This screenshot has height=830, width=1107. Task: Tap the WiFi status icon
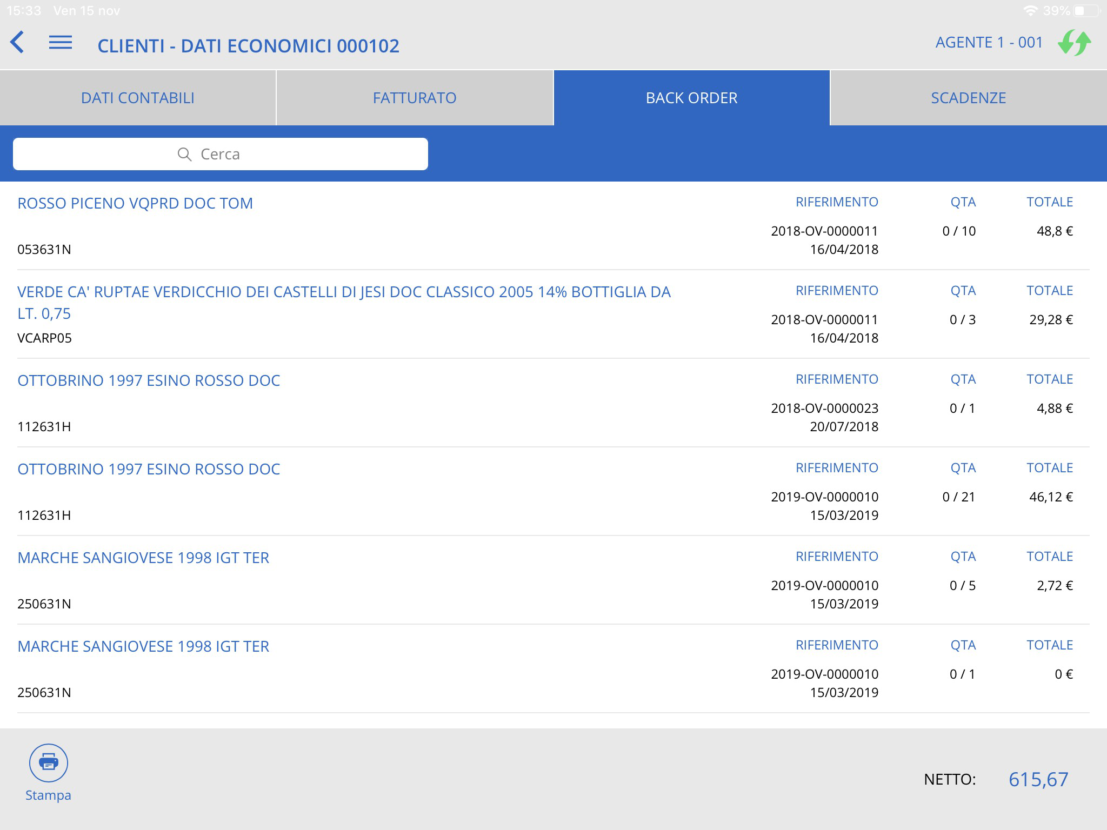coord(1030,11)
